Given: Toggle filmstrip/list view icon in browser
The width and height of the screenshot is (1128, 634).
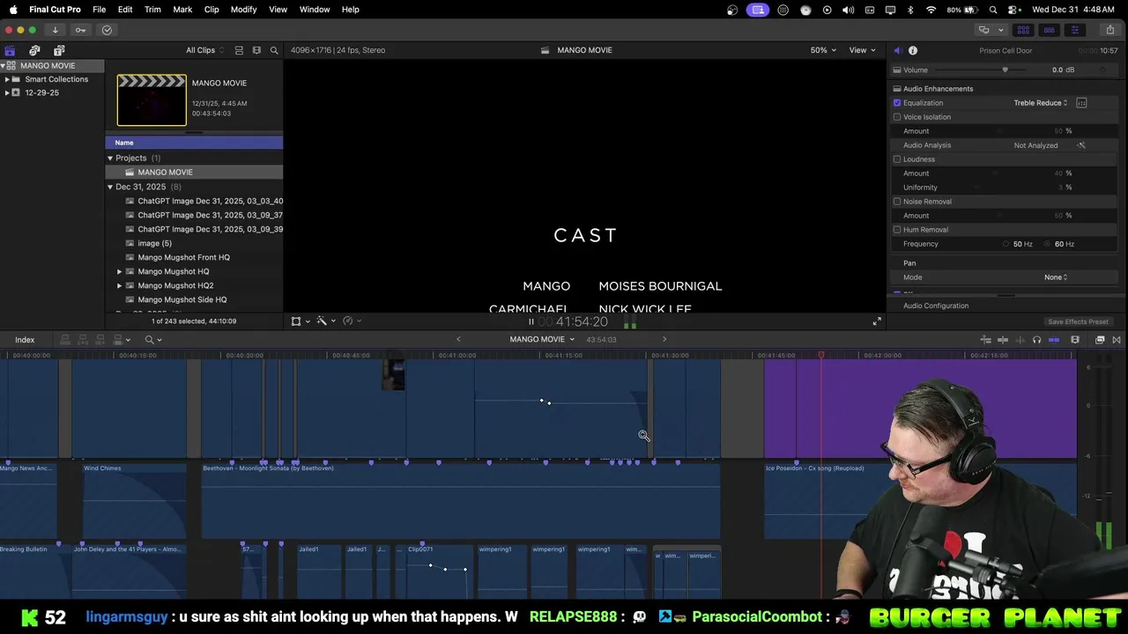Looking at the screenshot, I should click(256, 50).
